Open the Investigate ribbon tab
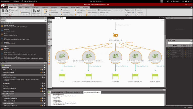 click(13, 7)
